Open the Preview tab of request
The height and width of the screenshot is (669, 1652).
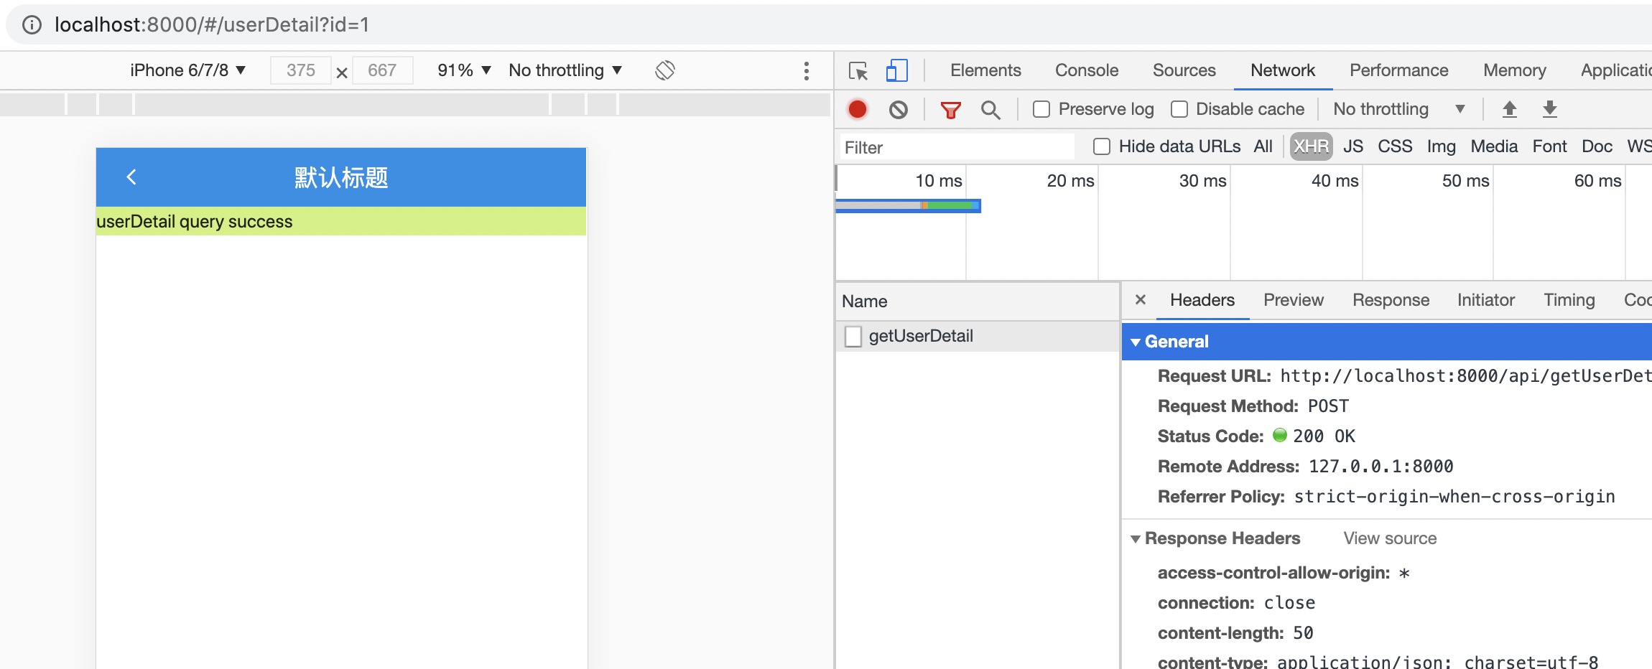[1294, 300]
